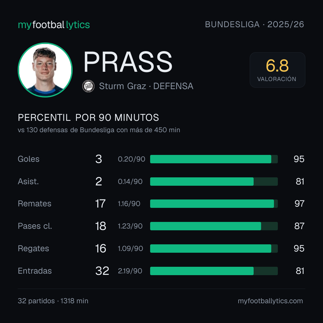323x323 pixels.
Task: Click the Bundesliga 2025/26 season label
Action: (255, 25)
